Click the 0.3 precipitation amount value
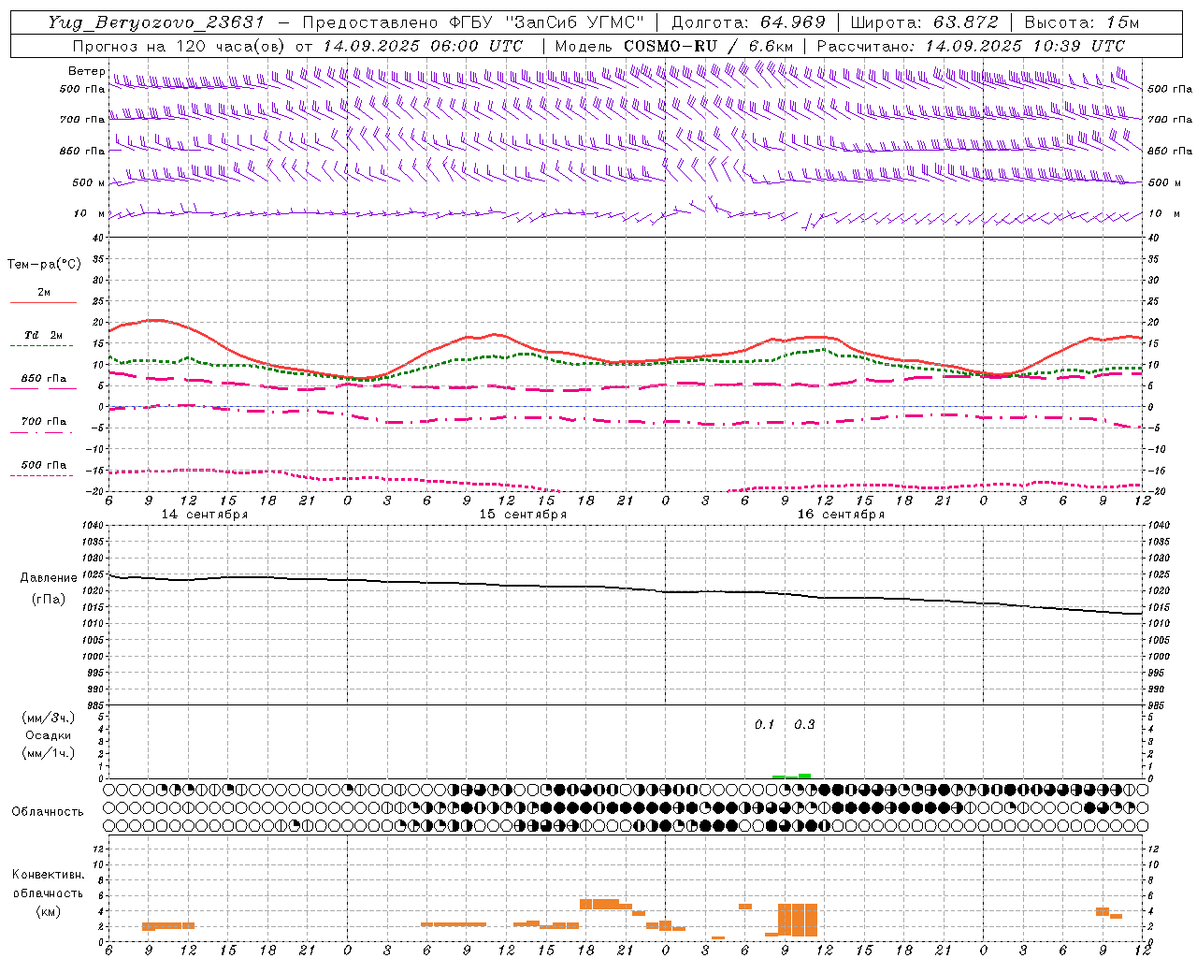 point(804,725)
